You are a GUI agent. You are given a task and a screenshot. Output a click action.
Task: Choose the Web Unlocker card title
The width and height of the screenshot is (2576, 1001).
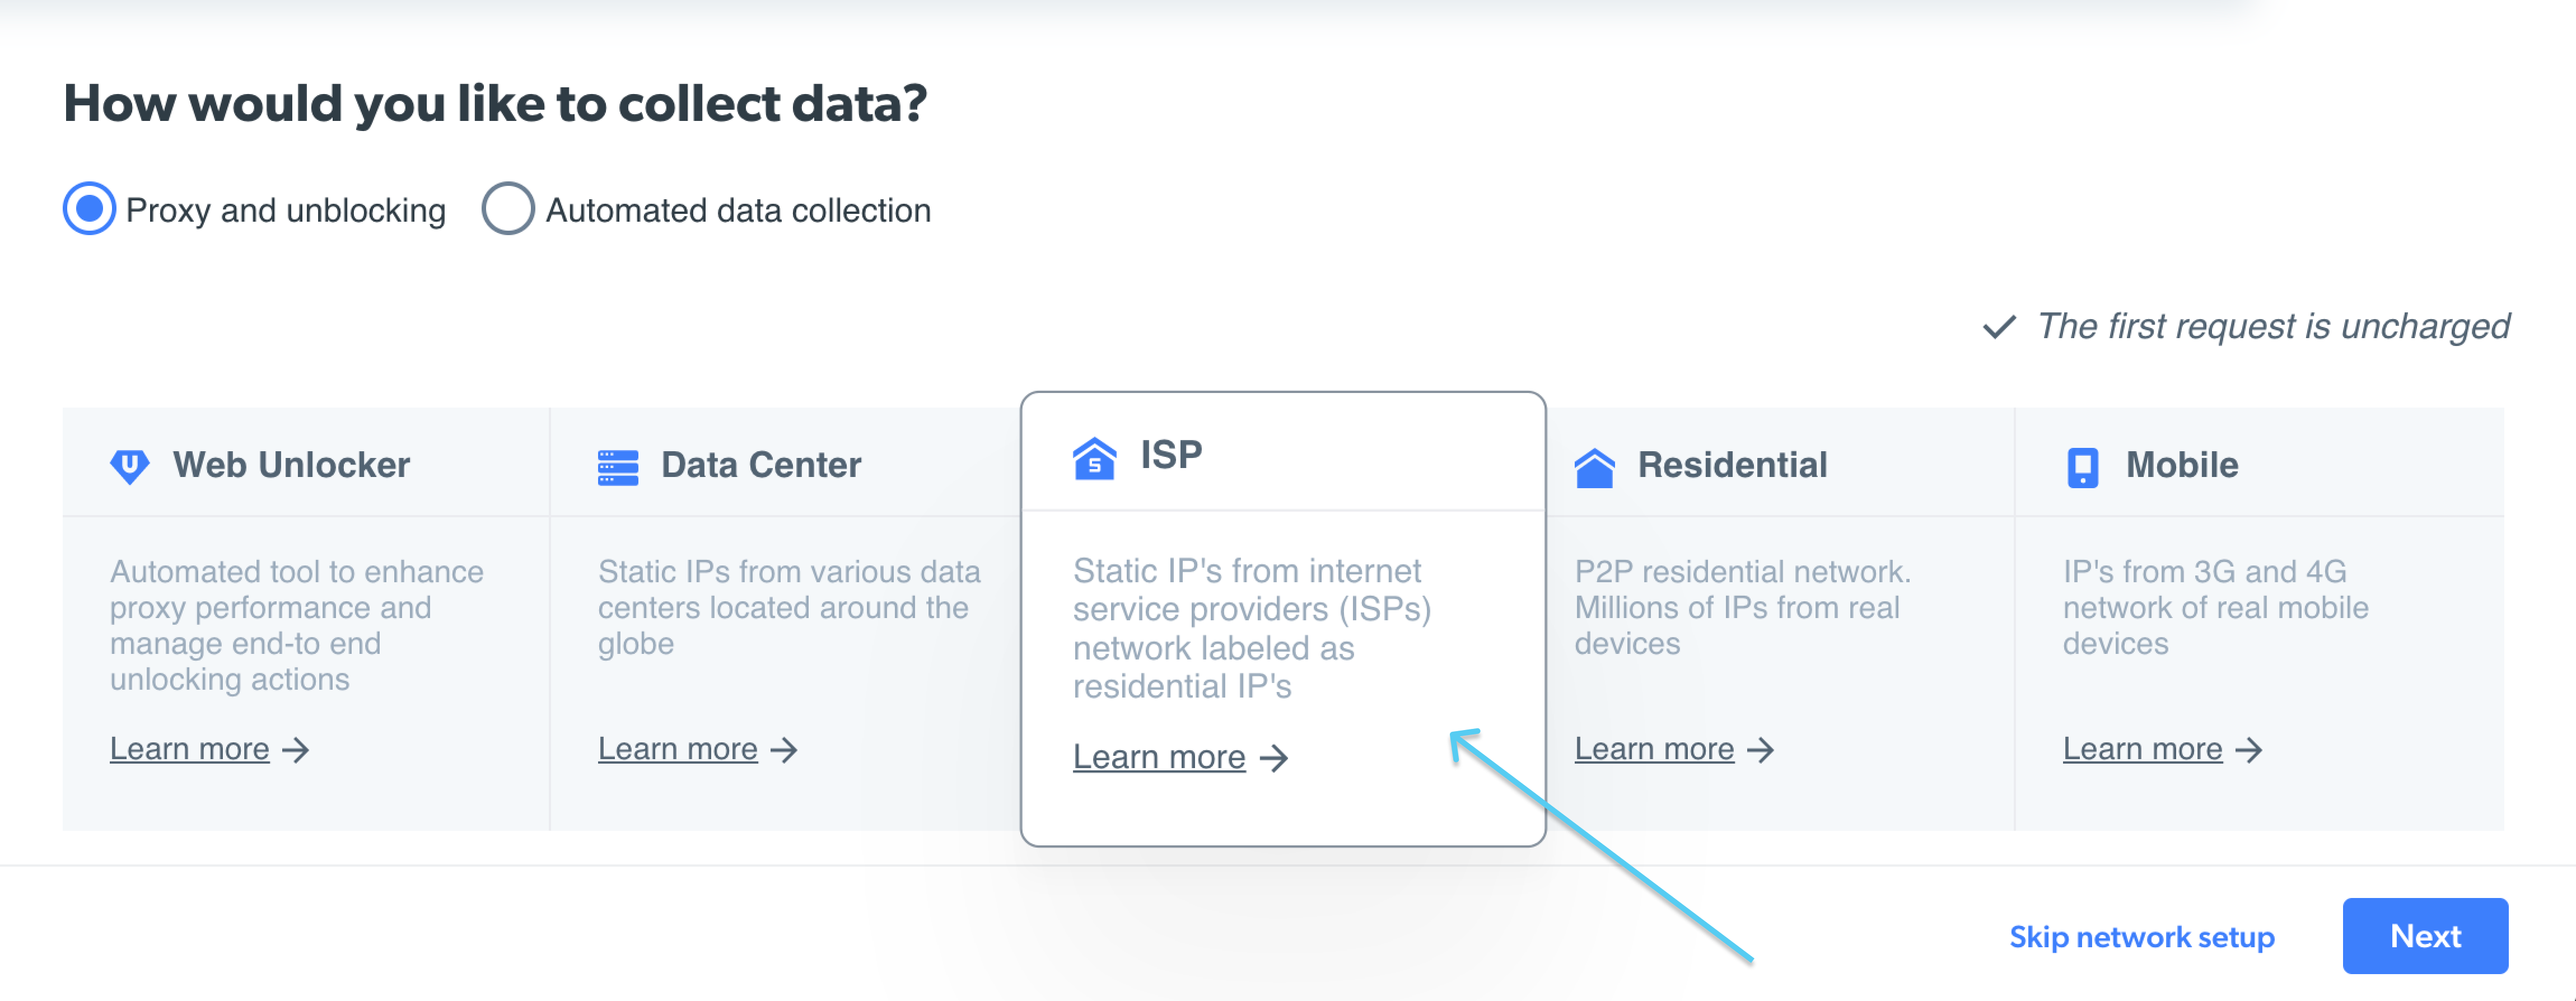click(291, 465)
